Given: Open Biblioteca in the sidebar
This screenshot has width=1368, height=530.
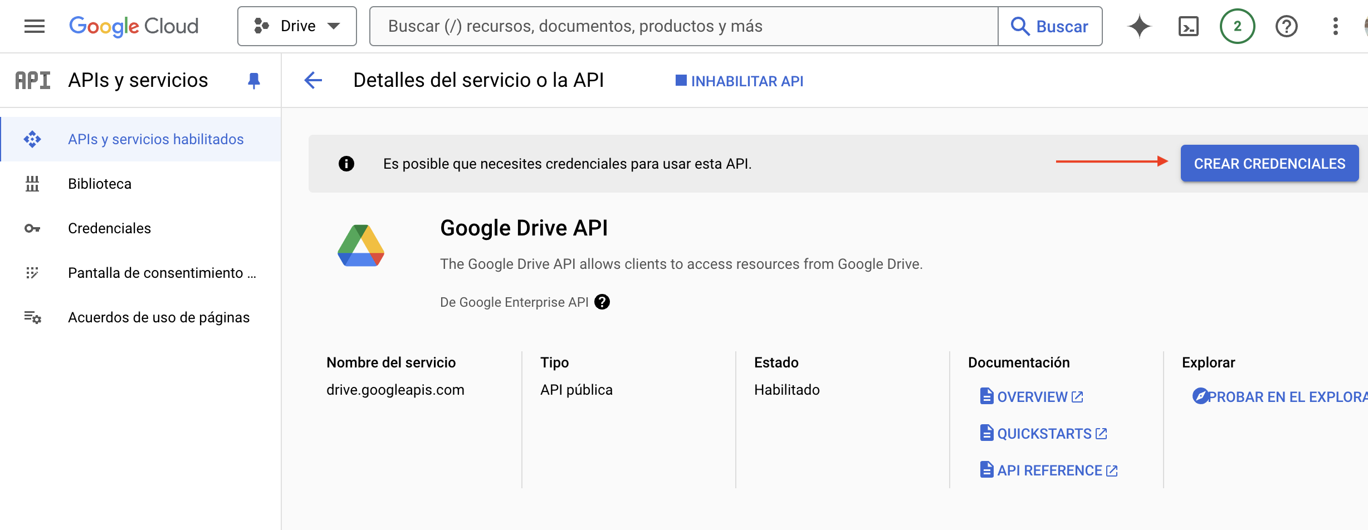Looking at the screenshot, I should [100, 184].
